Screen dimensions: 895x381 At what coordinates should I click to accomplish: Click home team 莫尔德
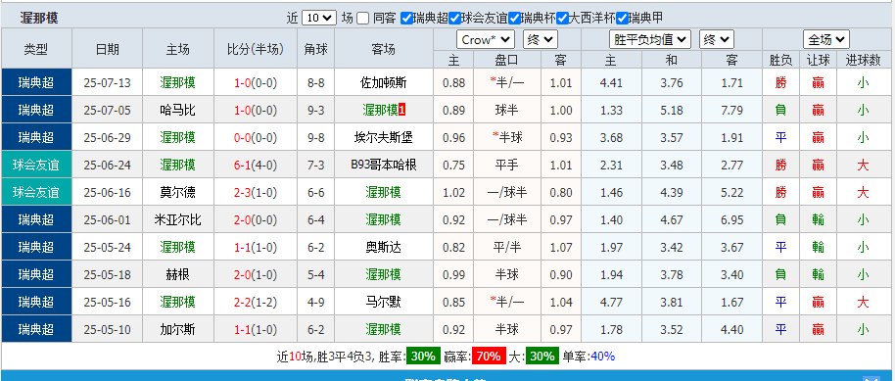(x=177, y=193)
